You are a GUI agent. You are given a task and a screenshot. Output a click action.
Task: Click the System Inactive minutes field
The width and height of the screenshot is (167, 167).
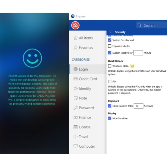click(x=138, y=53)
